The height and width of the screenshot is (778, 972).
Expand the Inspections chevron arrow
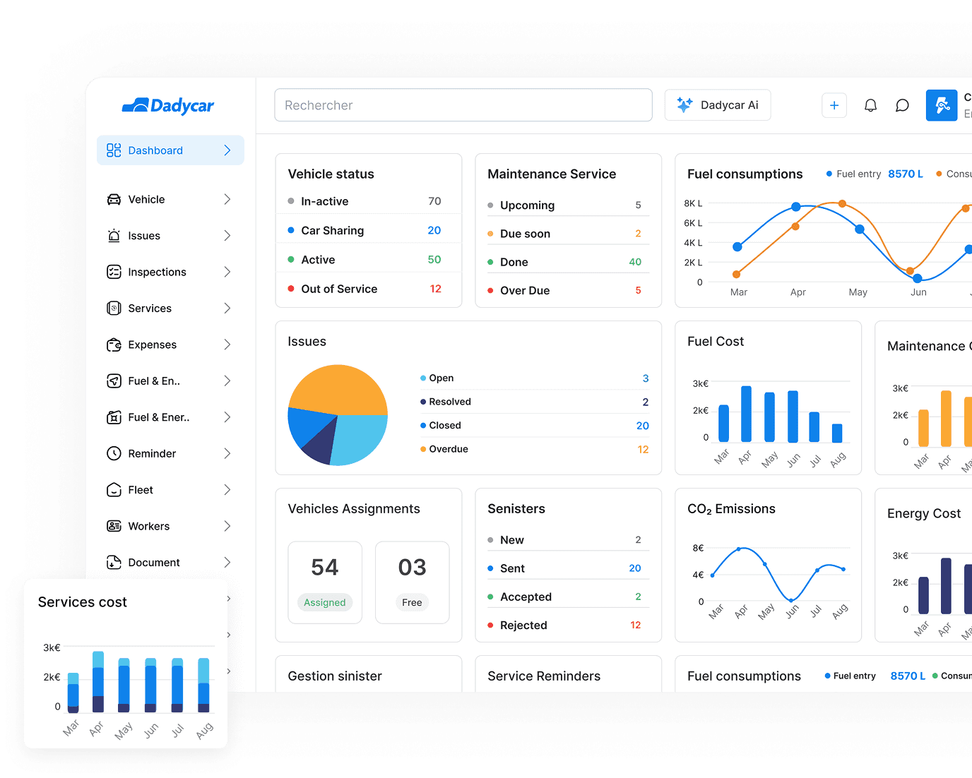pyautogui.click(x=227, y=272)
